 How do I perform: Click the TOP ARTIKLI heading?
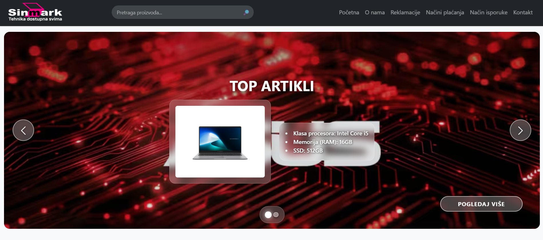(272, 86)
